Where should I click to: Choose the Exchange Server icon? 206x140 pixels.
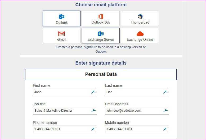click(x=101, y=34)
